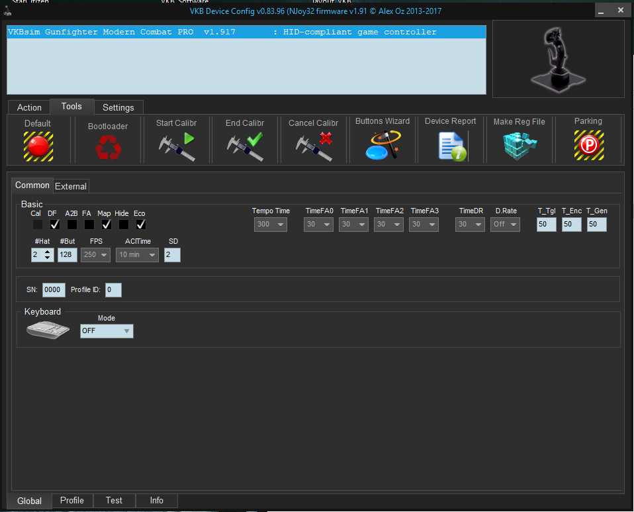634x512 pixels.
Task: Uncheck the DF checkbox
Action: (54, 225)
